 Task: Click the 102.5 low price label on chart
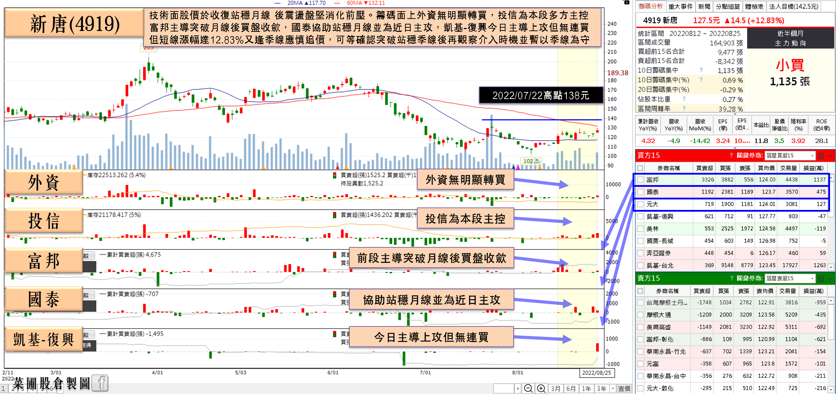tap(531, 161)
